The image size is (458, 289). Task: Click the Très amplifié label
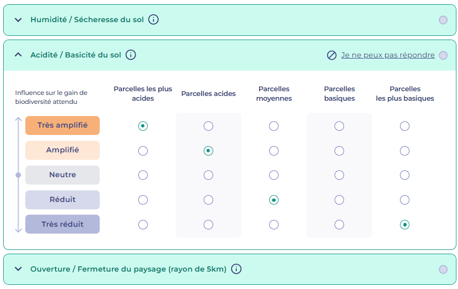tap(62, 126)
